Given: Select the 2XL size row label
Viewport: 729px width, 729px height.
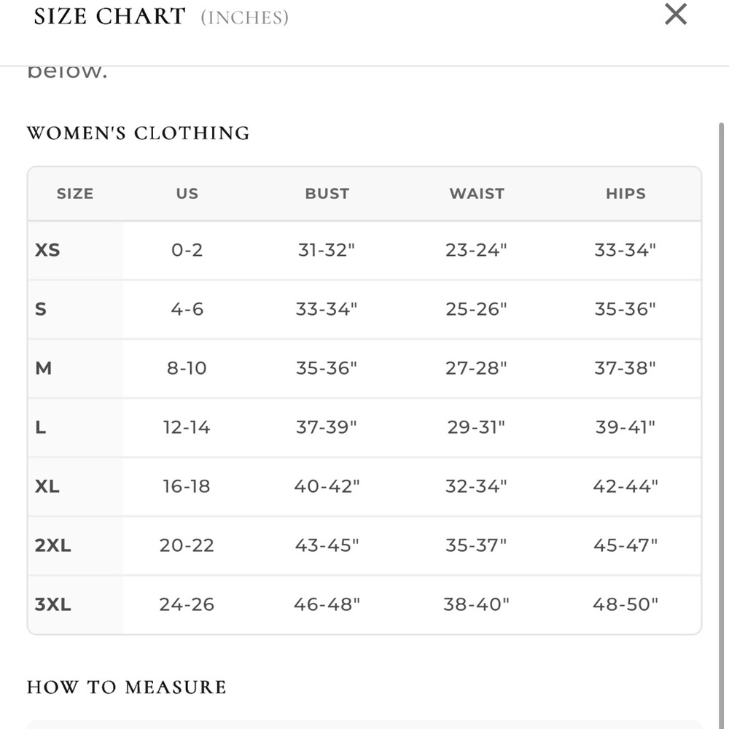Looking at the screenshot, I should 53,545.
